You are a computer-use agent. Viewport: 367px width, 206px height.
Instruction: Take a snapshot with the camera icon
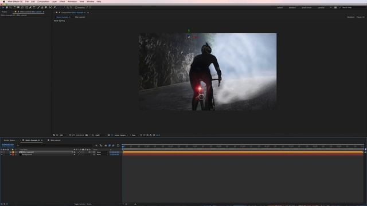(87, 135)
